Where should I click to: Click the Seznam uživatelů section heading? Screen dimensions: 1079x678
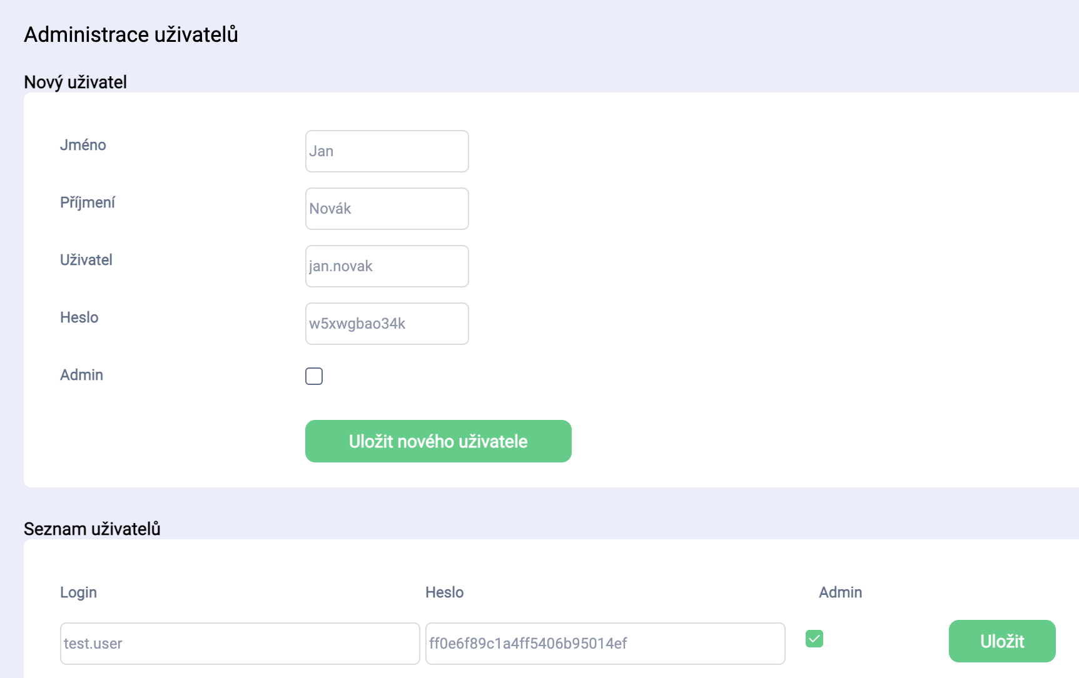pyautogui.click(x=92, y=529)
